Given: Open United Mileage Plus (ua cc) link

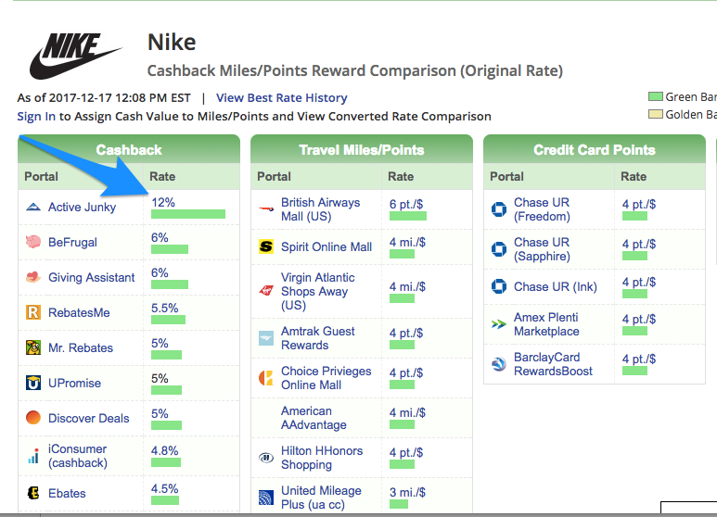Looking at the screenshot, I should pyautogui.click(x=321, y=498).
